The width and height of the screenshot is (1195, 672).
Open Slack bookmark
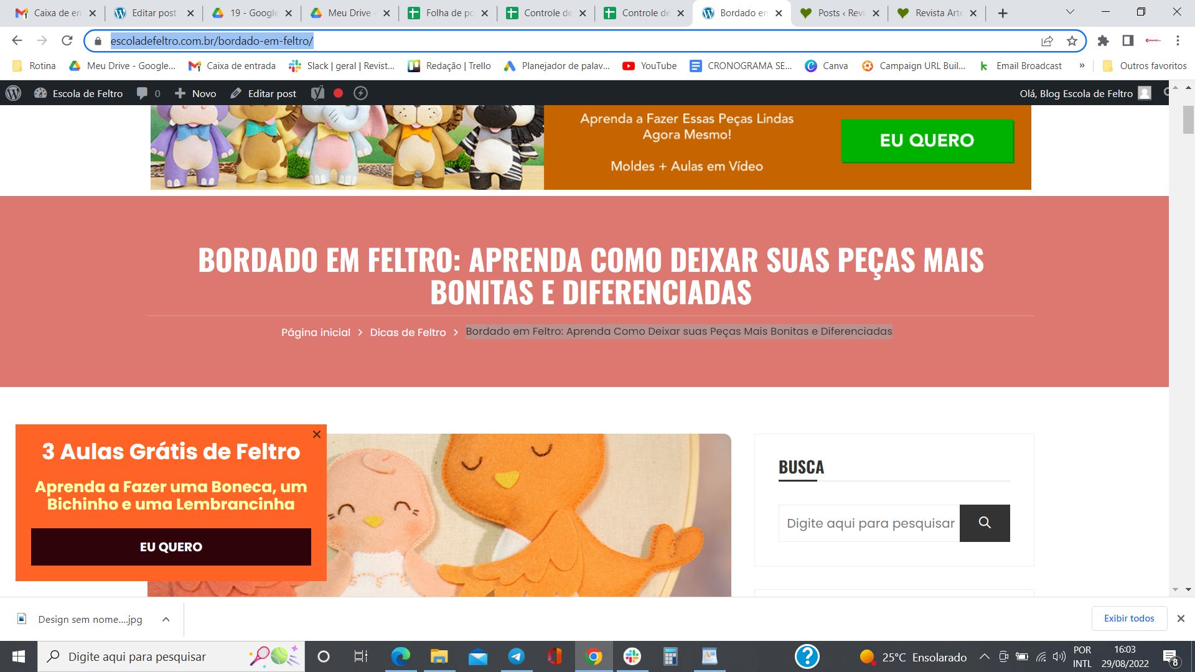[x=342, y=66]
